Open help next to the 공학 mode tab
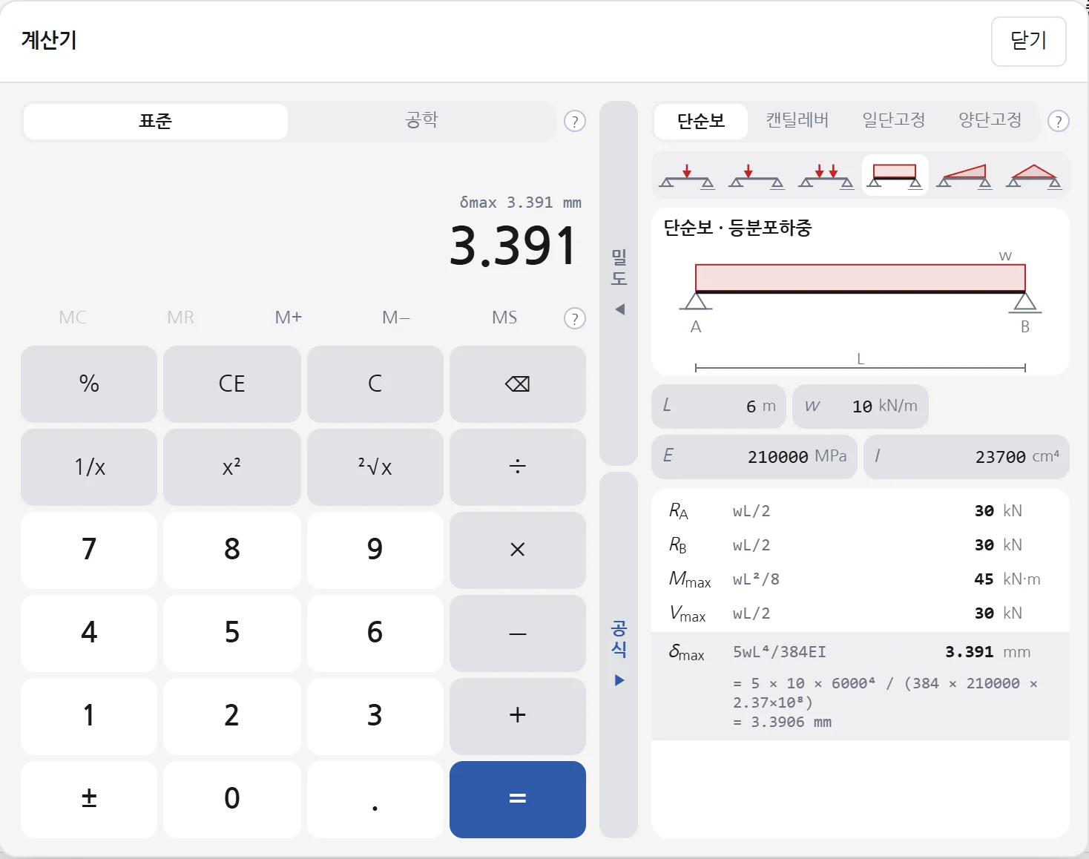The image size is (1089, 859). [x=575, y=121]
